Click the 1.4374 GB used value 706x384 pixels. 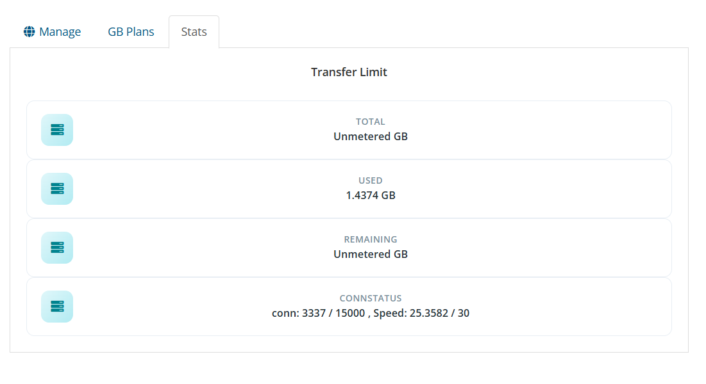click(x=371, y=195)
